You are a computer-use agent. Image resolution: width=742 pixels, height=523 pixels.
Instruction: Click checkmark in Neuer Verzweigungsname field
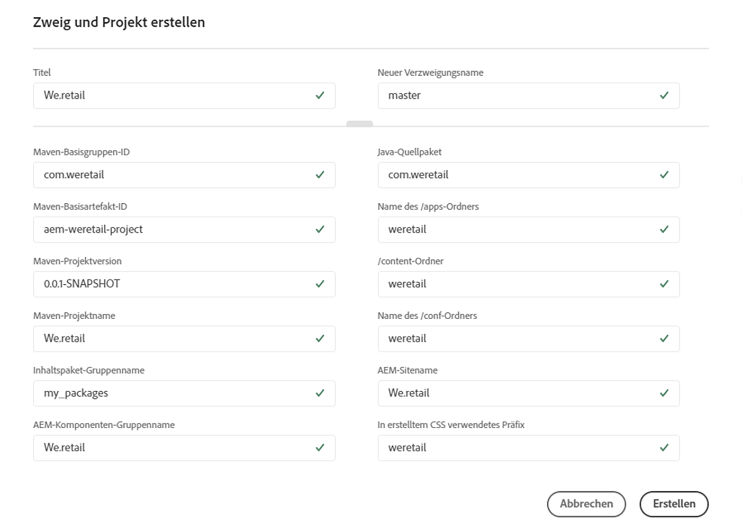coord(664,96)
